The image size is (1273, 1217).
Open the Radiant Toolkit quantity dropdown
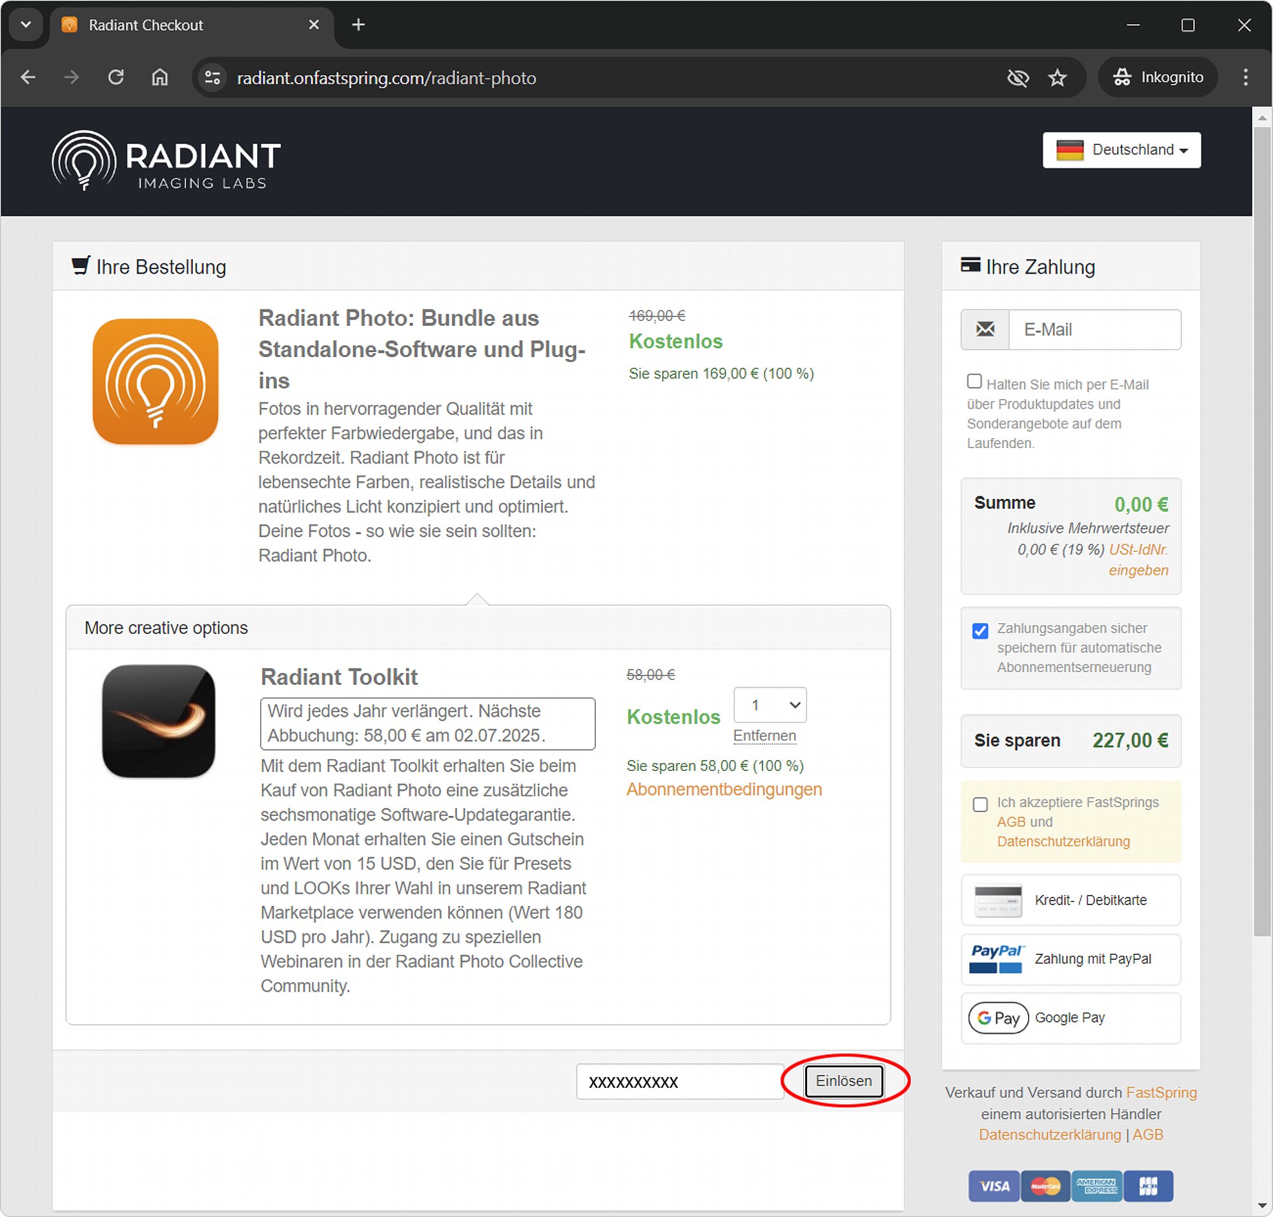tap(770, 705)
